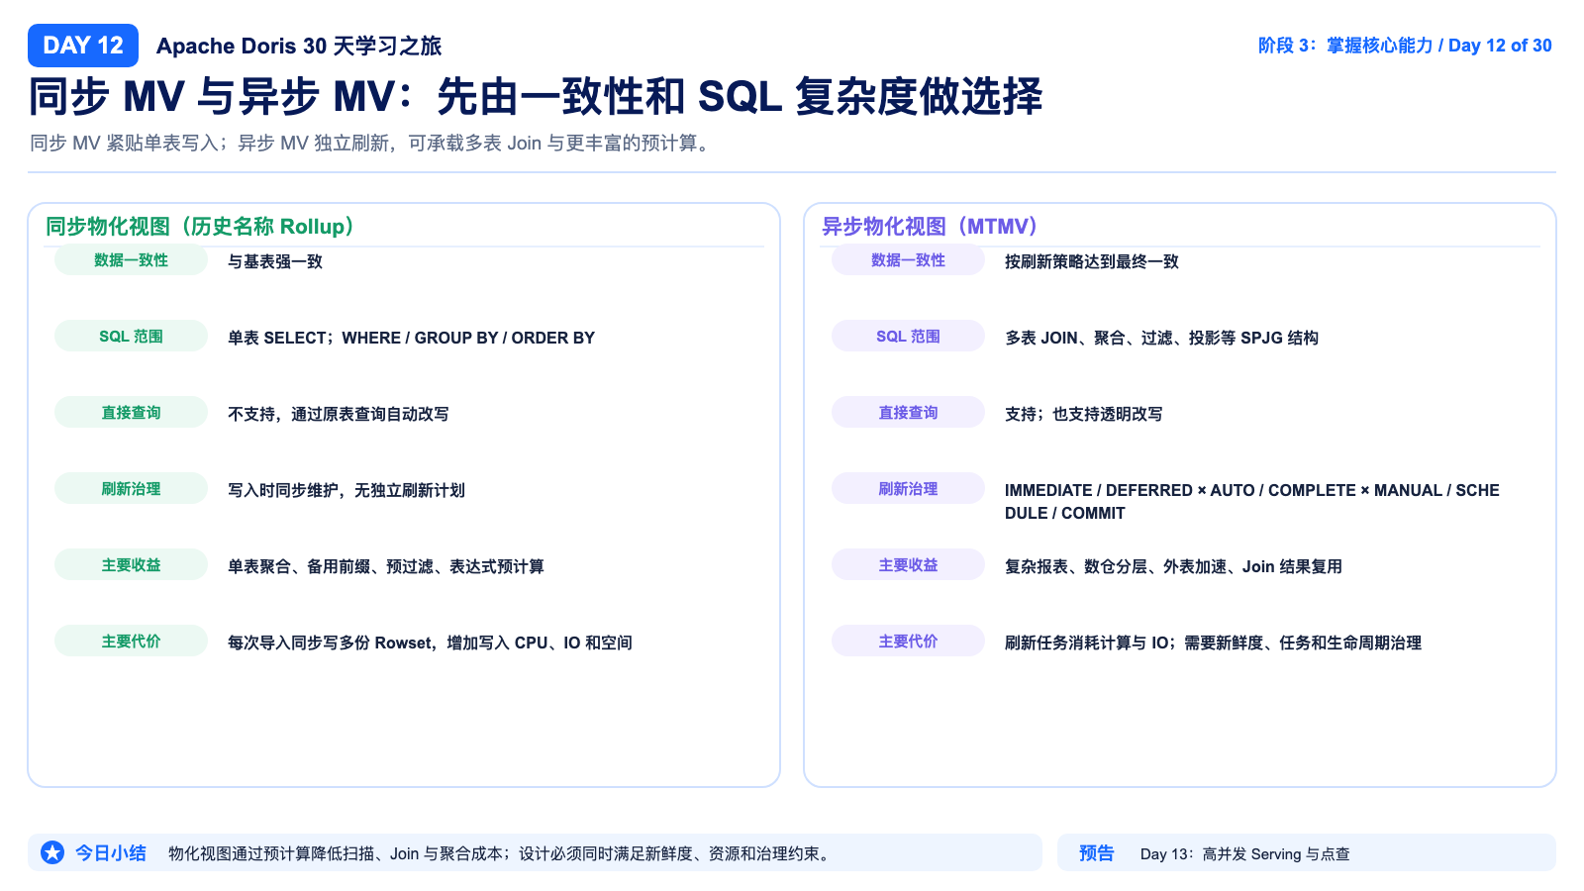Click the IMMEDIATE / DEFERRED × AUTO refresh options text
1584x891 pixels.
(x=1252, y=501)
